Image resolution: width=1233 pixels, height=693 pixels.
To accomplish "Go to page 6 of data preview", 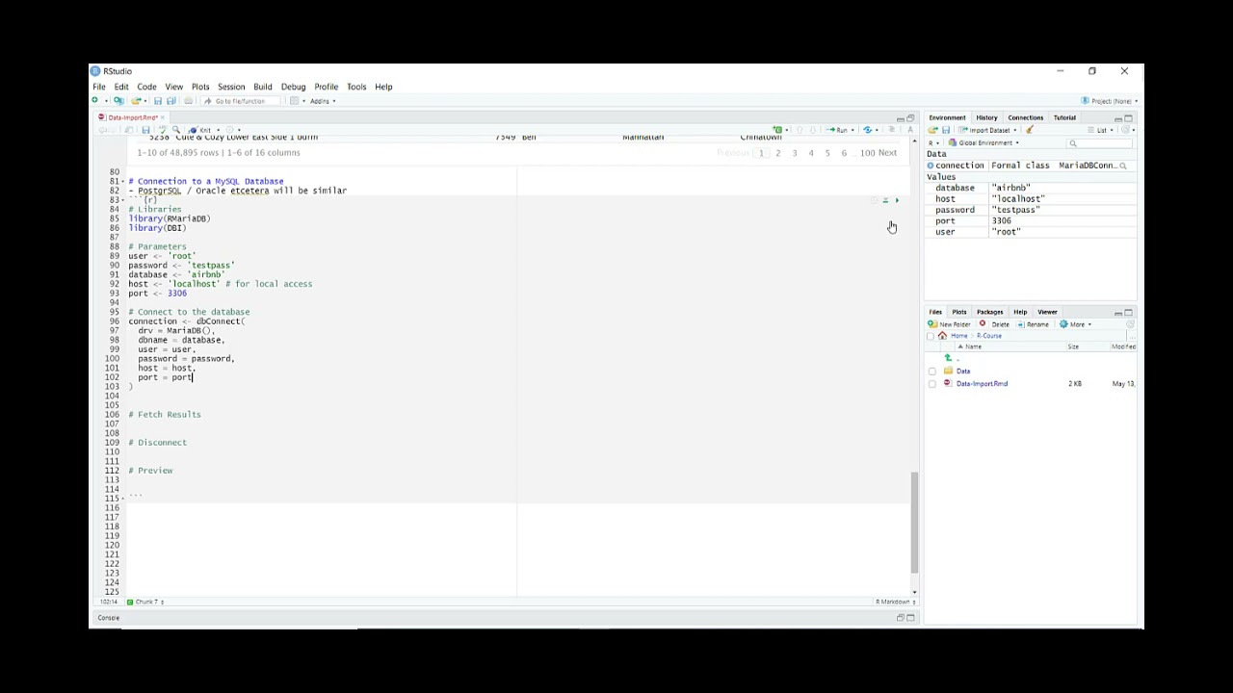I will click(x=844, y=153).
